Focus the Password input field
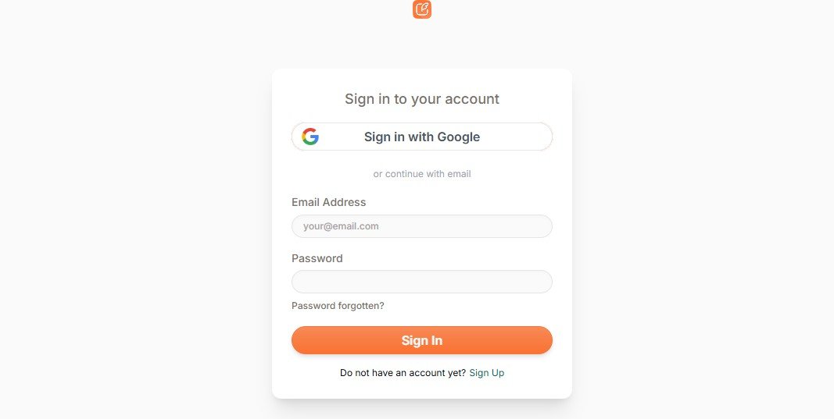The height and width of the screenshot is (419, 834). tap(422, 282)
